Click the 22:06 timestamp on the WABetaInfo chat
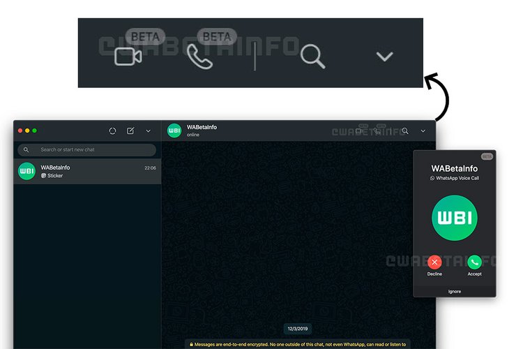 point(150,168)
